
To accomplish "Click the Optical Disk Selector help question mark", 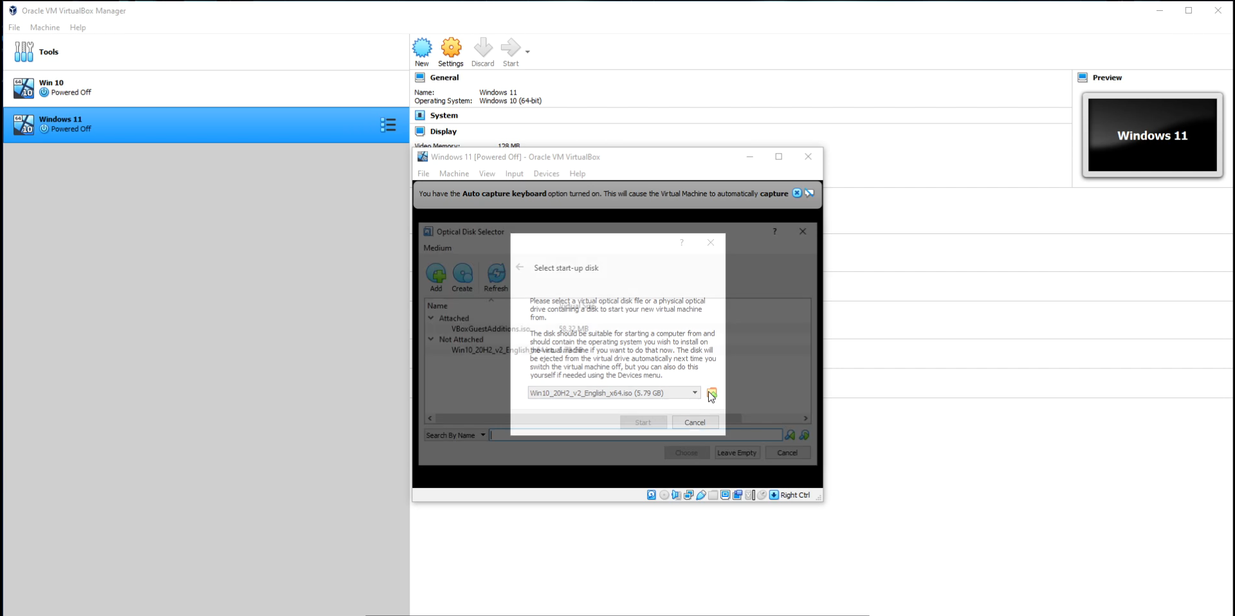I will click(x=774, y=231).
